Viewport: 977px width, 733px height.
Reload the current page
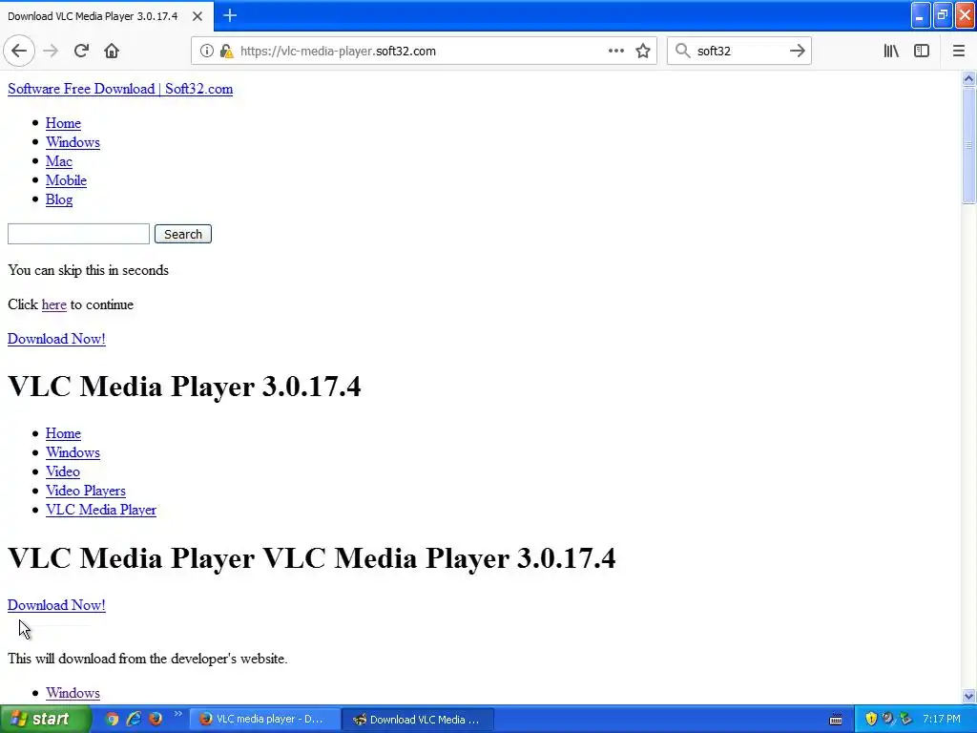[81, 51]
